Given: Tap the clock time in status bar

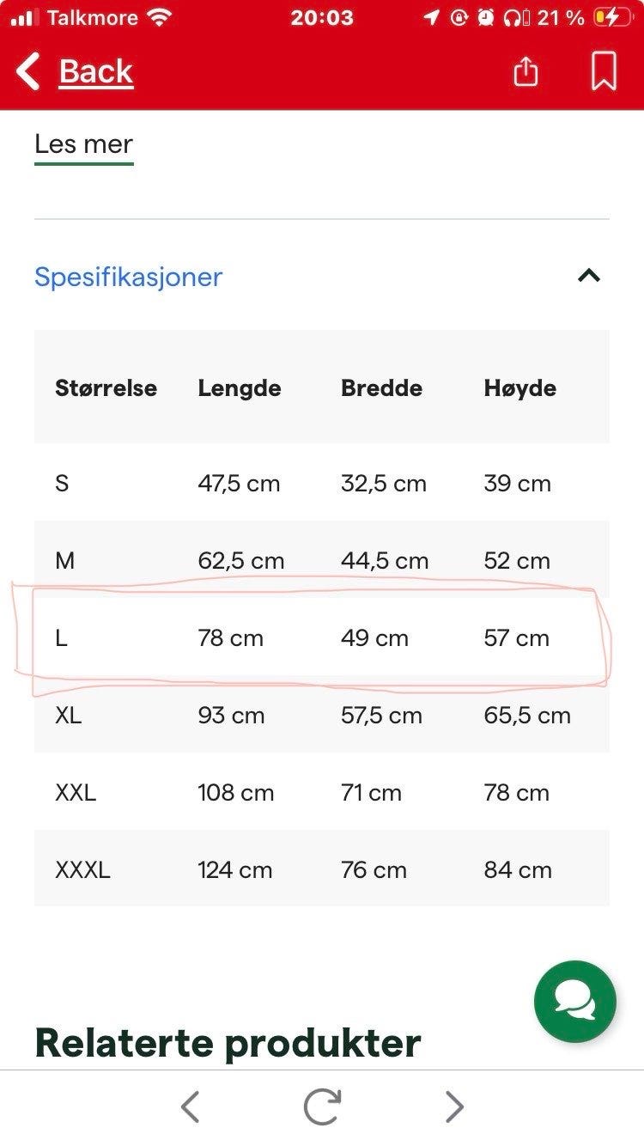Looking at the screenshot, I should pos(322,17).
